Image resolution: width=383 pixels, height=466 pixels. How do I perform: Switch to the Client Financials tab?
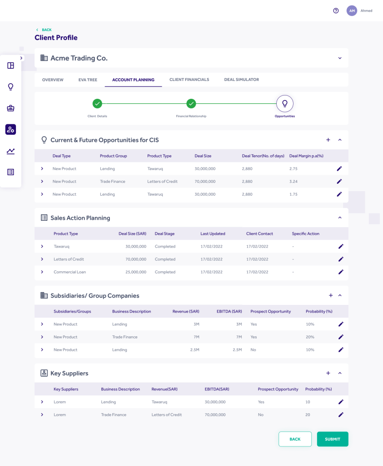pyautogui.click(x=189, y=80)
